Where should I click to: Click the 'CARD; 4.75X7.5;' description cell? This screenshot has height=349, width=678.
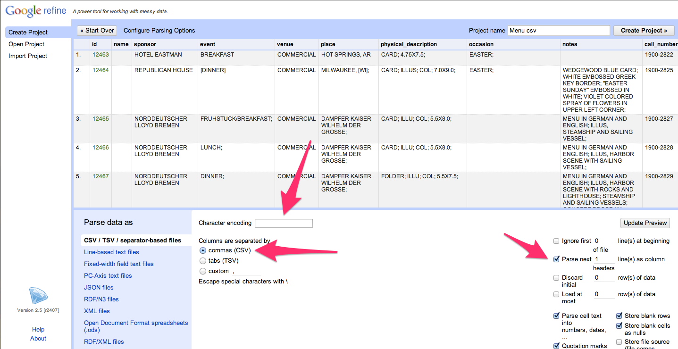pyautogui.click(x=403, y=55)
